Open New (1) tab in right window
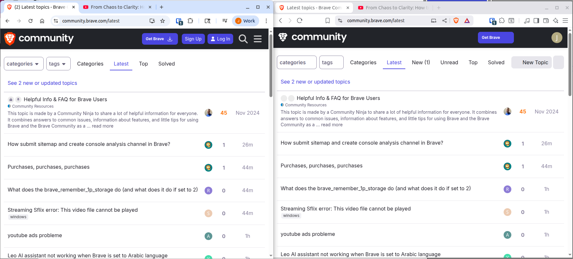This screenshot has width=573, height=259. point(421,62)
